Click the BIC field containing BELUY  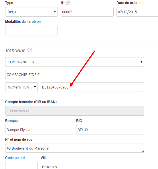(110, 130)
